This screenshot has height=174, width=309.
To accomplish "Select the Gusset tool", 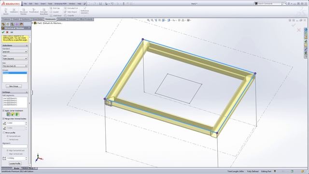I will click(55, 12).
